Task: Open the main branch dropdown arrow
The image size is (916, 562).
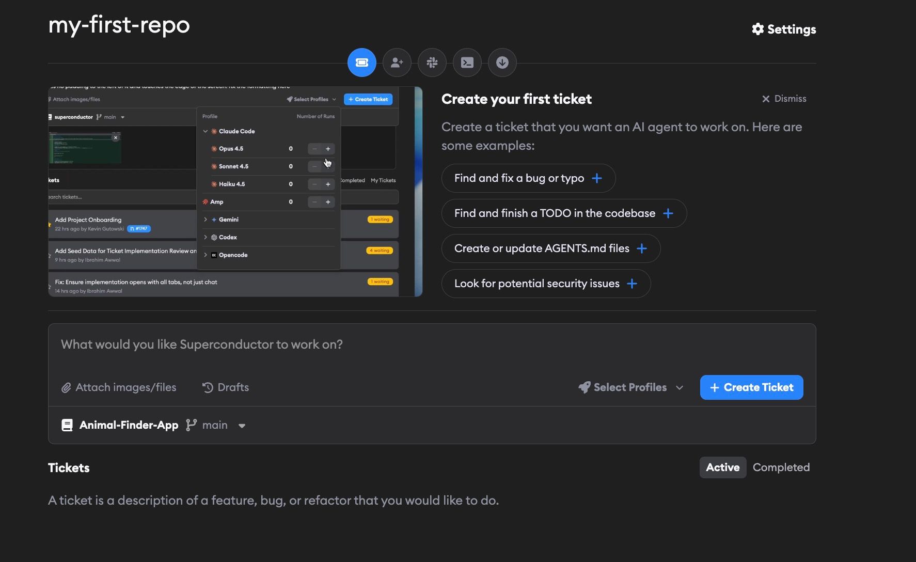Action: [242, 426]
